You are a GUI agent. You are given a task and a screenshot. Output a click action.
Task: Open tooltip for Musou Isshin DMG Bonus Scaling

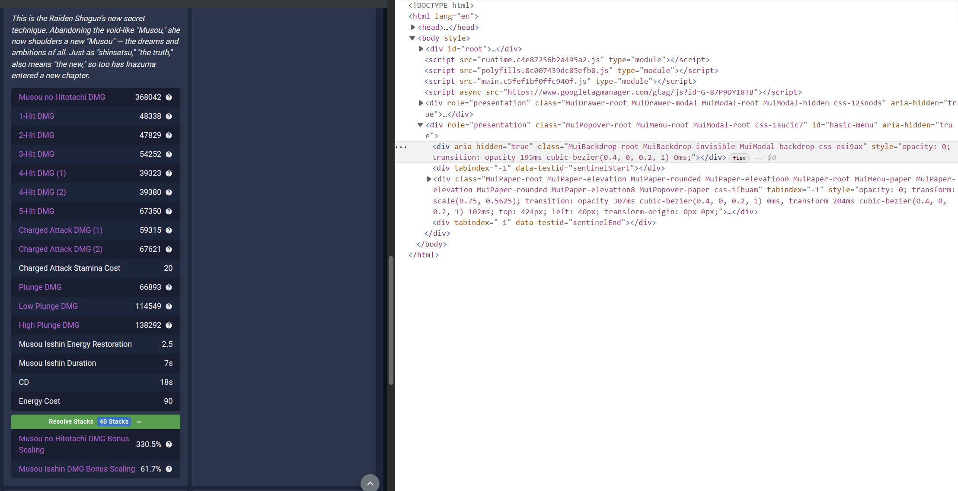click(x=169, y=469)
